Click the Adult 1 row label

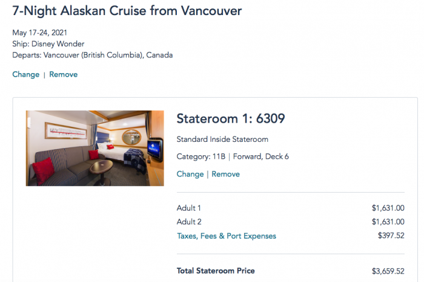(x=188, y=208)
